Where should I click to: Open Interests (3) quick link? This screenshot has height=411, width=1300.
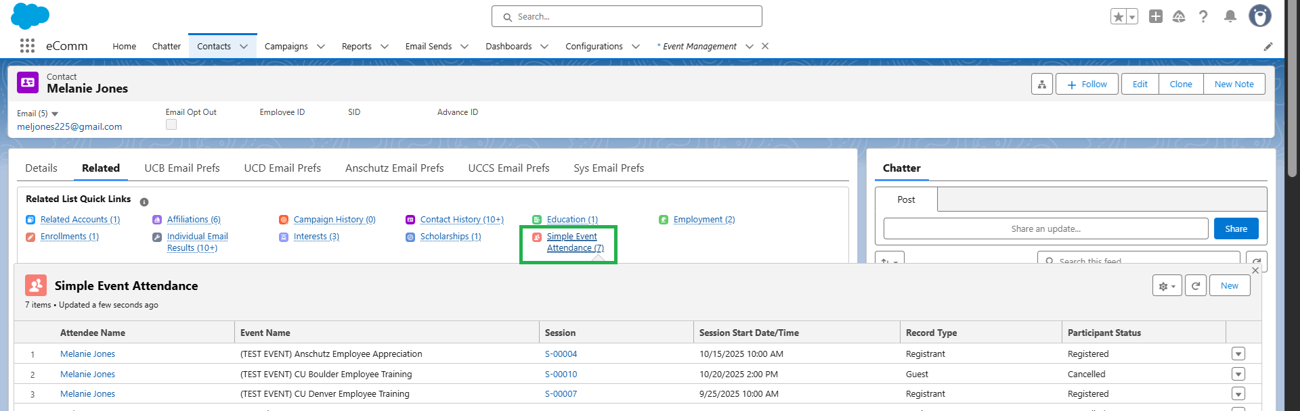[x=316, y=237]
